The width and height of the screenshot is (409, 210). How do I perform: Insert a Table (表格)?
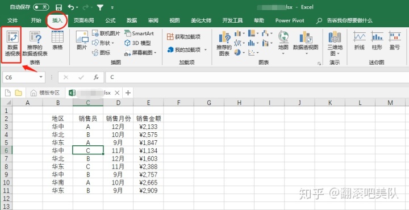[57, 40]
